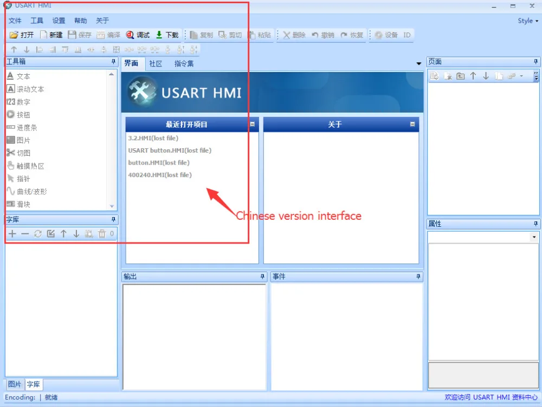This screenshot has height=407, width=542.
Task: Open the 文件 menu
Action: pos(15,21)
